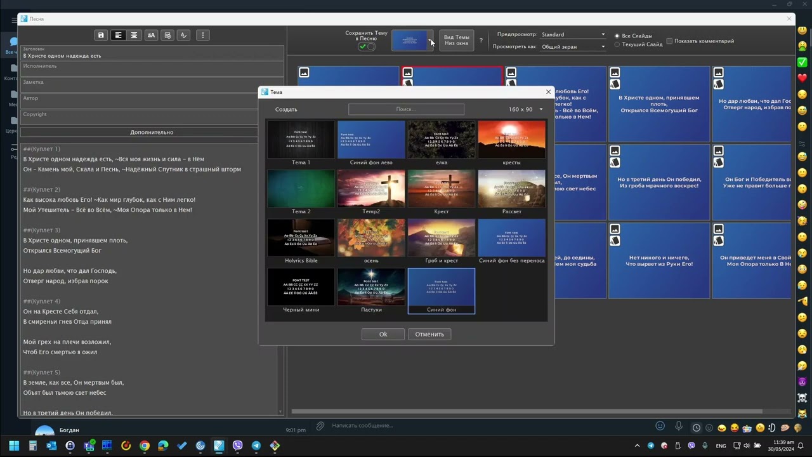Click cards icon on 'В Христе одном, принявшем плоть' slide
This screenshot has width=812, height=457.
[x=615, y=84]
